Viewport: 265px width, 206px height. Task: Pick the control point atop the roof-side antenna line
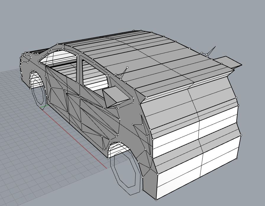coord(127,67)
